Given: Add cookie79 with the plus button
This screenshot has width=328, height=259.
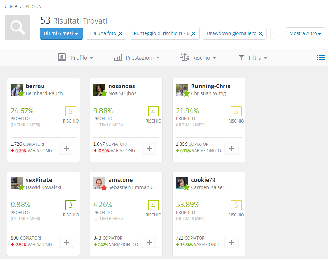Looking at the screenshot, I should [x=232, y=242].
